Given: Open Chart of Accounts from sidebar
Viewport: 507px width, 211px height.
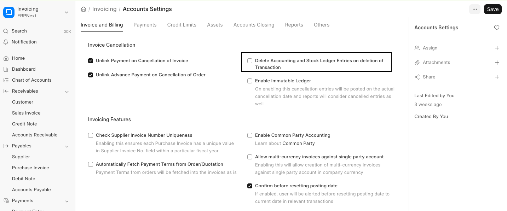Looking at the screenshot, I should 31,80.
